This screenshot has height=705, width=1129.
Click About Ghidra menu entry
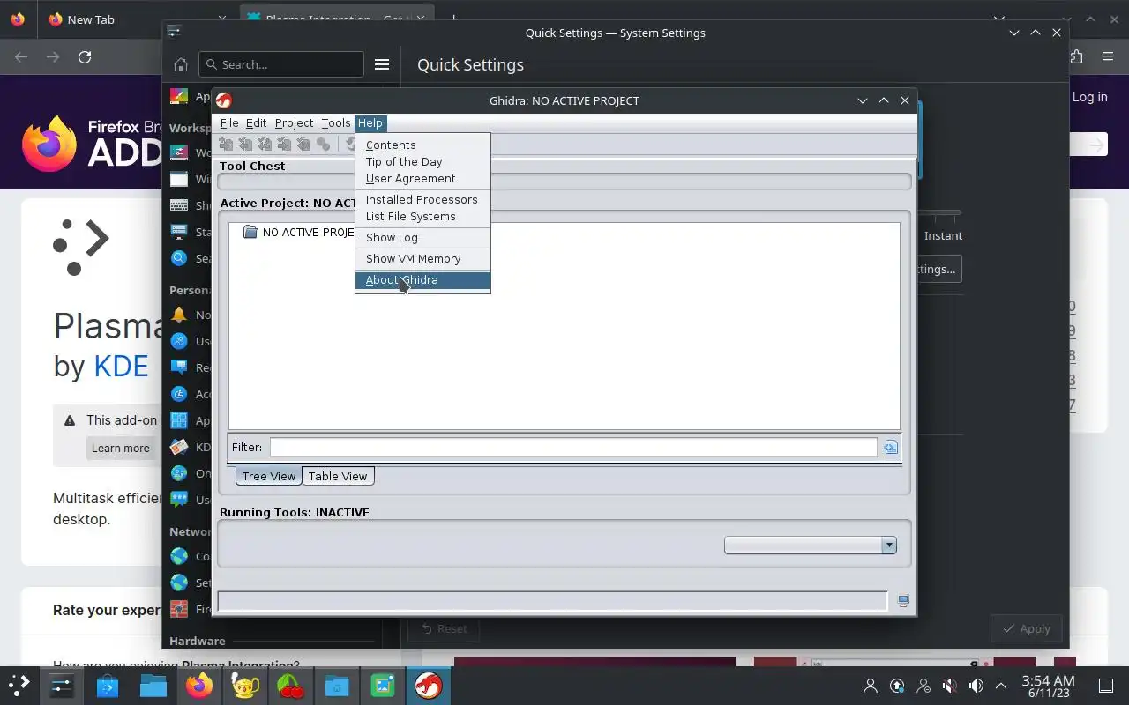[x=422, y=280]
